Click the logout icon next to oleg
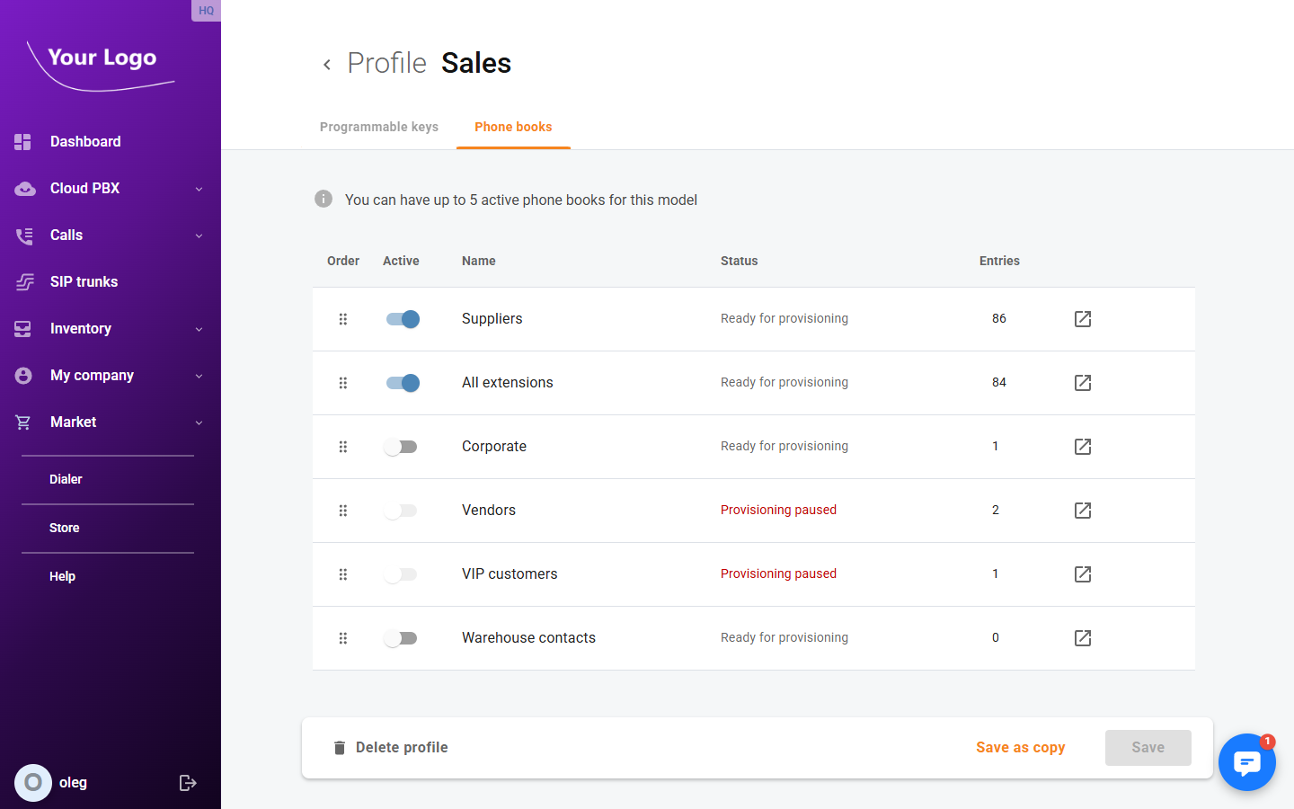The height and width of the screenshot is (809, 1294). pos(188,783)
